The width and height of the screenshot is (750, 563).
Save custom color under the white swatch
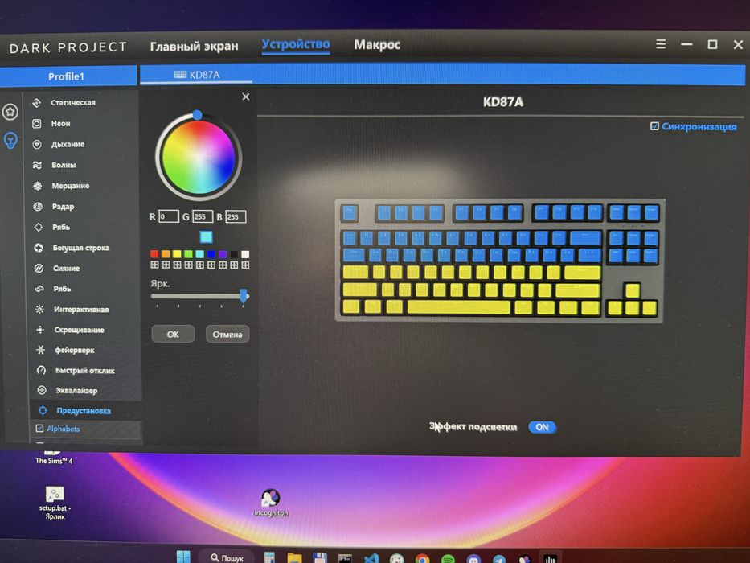(x=245, y=265)
